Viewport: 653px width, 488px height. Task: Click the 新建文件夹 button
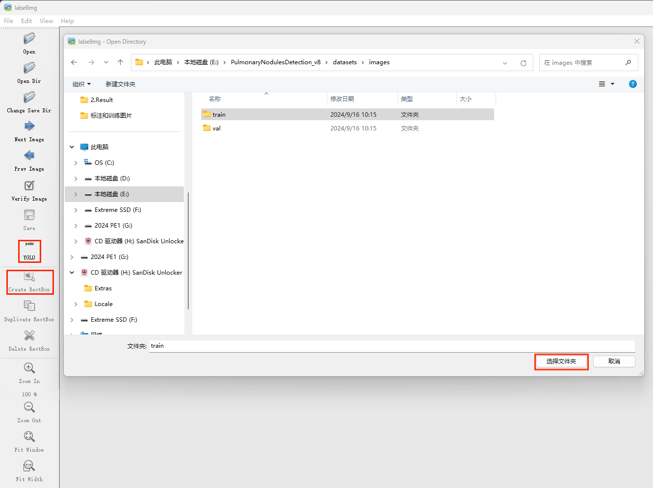point(121,84)
